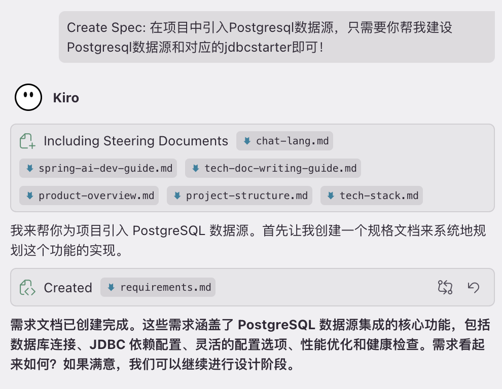Open the created requirements.md file
502x389 pixels.
click(x=165, y=287)
